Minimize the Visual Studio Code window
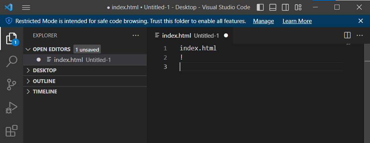This screenshot has height=143, width=370. [315, 8]
